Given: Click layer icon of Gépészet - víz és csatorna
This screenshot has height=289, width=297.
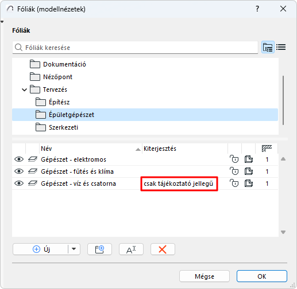Looking at the screenshot, I should click(x=33, y=183).
